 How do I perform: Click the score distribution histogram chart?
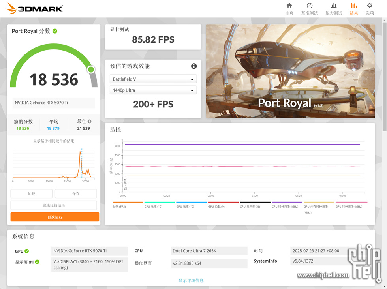pyautogui.click(x=54, y=164)
